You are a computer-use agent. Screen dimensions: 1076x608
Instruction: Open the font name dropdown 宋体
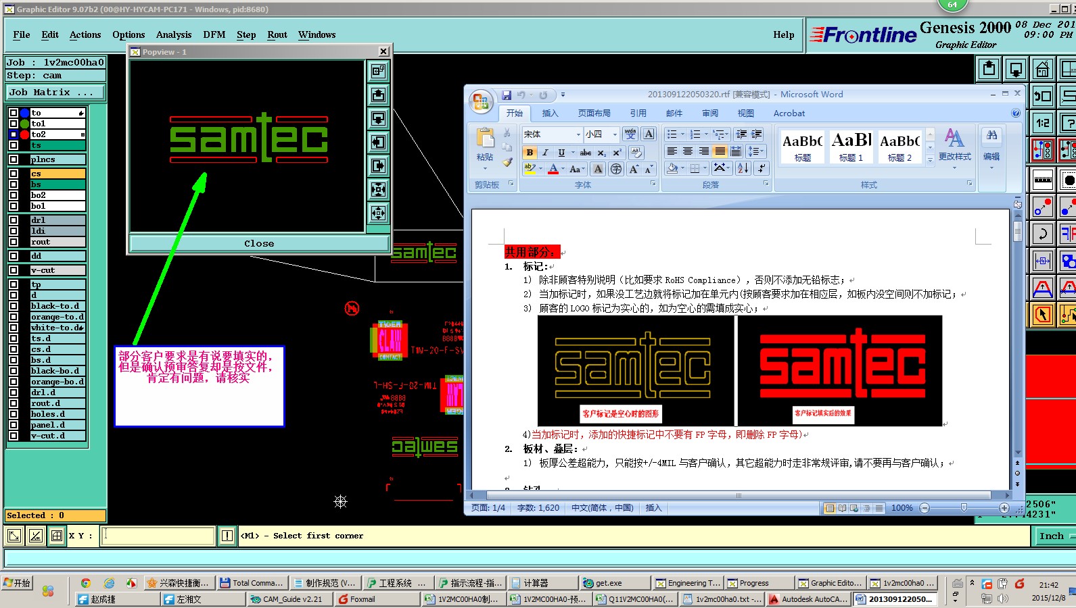click(x=578, y=134)
